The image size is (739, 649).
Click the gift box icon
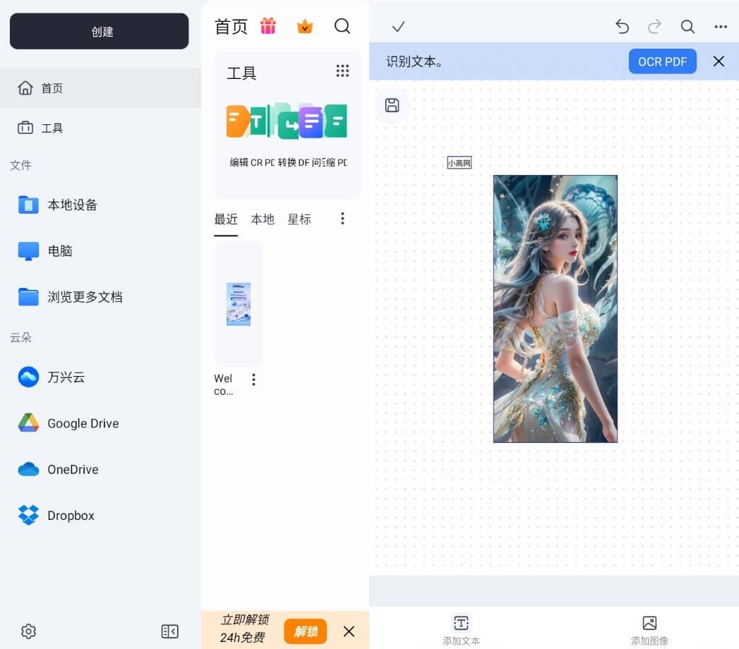point(268,26)
